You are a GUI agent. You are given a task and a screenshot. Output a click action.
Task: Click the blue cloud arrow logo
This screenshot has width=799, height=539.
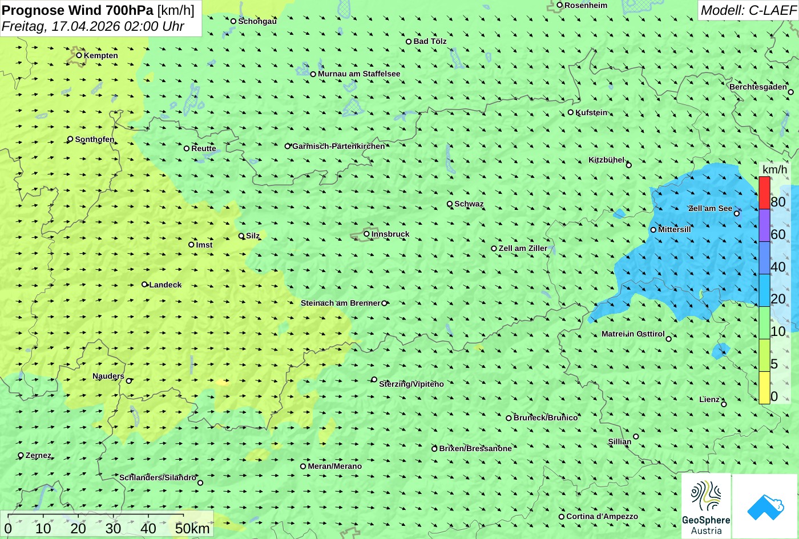765,506
